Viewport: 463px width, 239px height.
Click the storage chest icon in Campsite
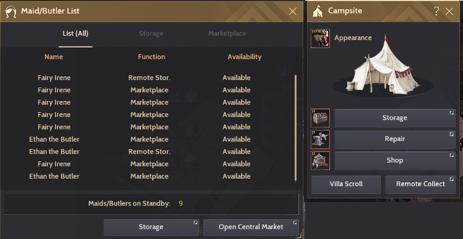[x=320, y=118]
